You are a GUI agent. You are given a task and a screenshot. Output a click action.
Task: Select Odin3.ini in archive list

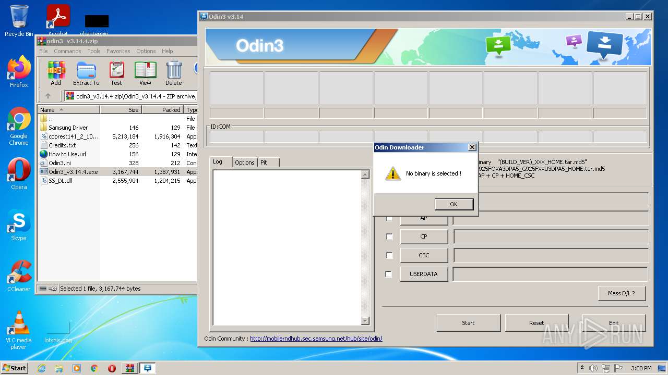coord(117,163)
